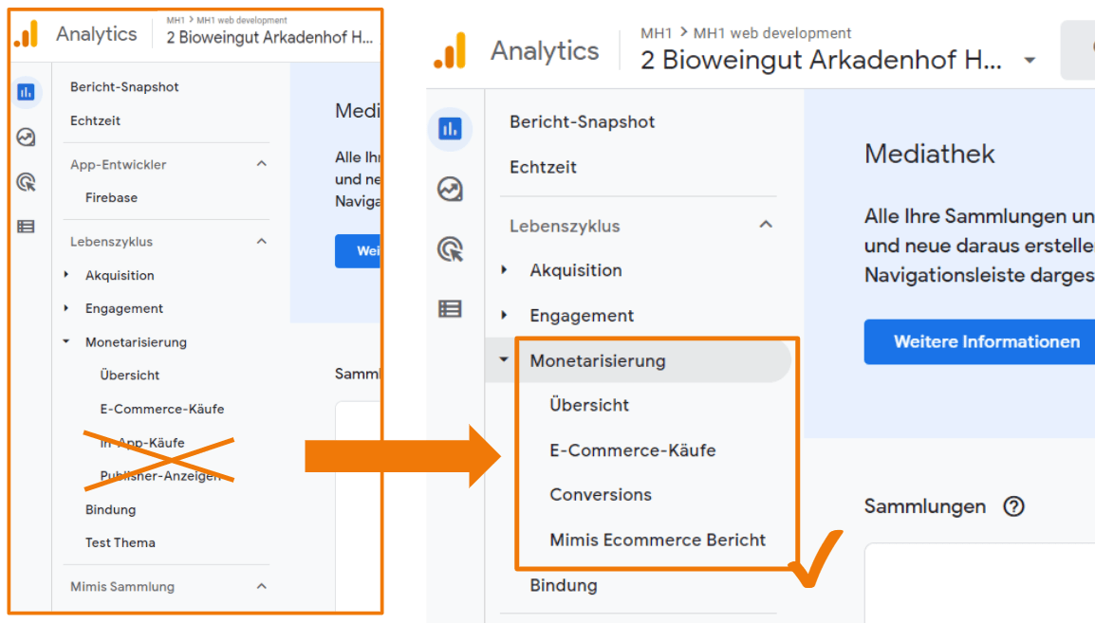This screenshot has width=1095, height=623.
Task: Collapse Lebenszyklus chevron in the right screenshot
Action: pos(766,225)
